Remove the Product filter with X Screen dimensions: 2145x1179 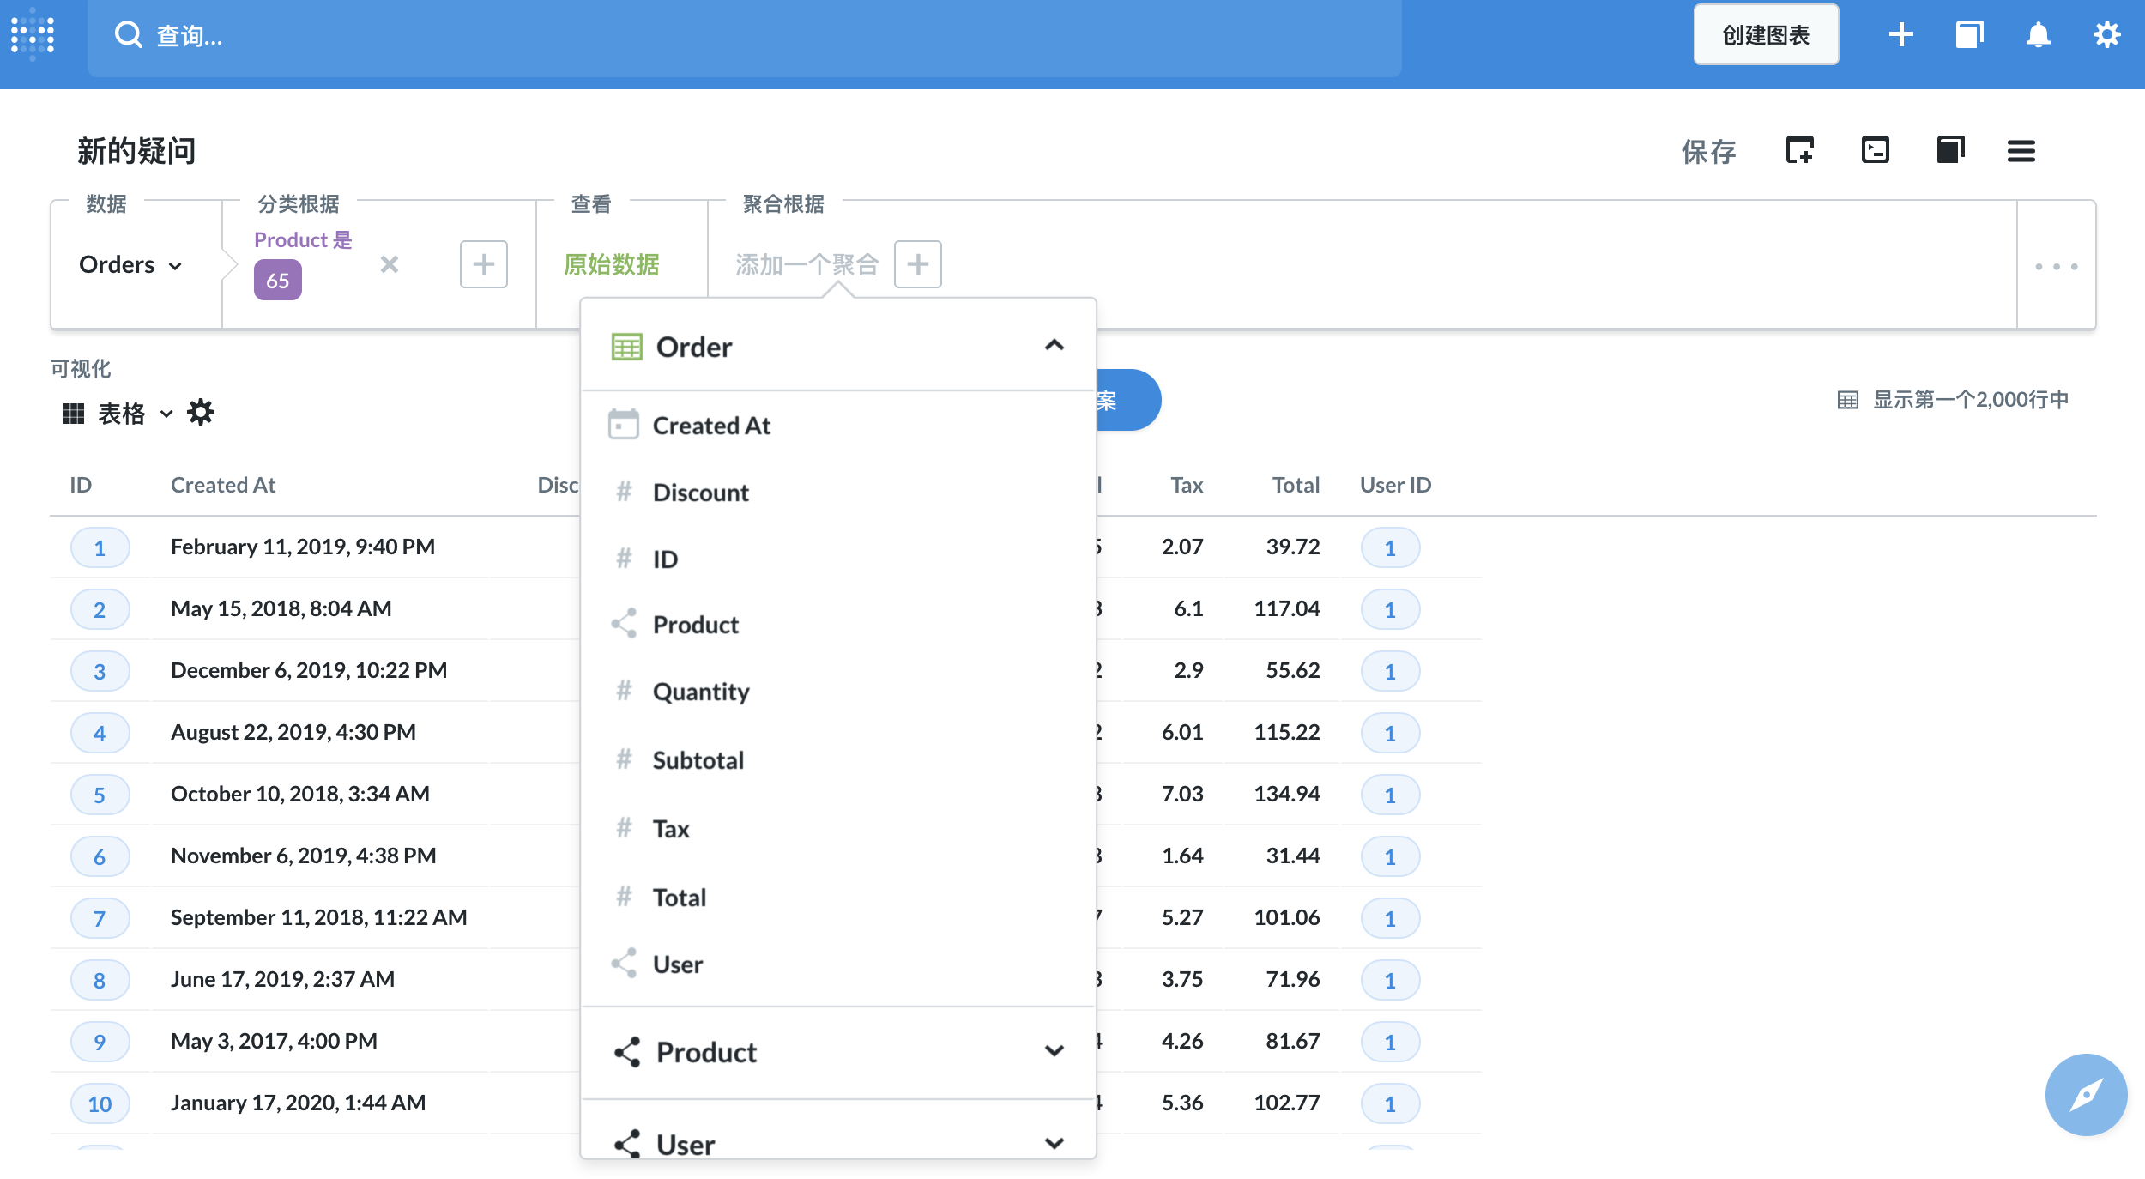390,264
